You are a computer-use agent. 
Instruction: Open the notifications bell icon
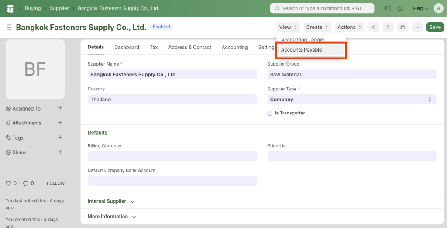[x=399, y=8]
